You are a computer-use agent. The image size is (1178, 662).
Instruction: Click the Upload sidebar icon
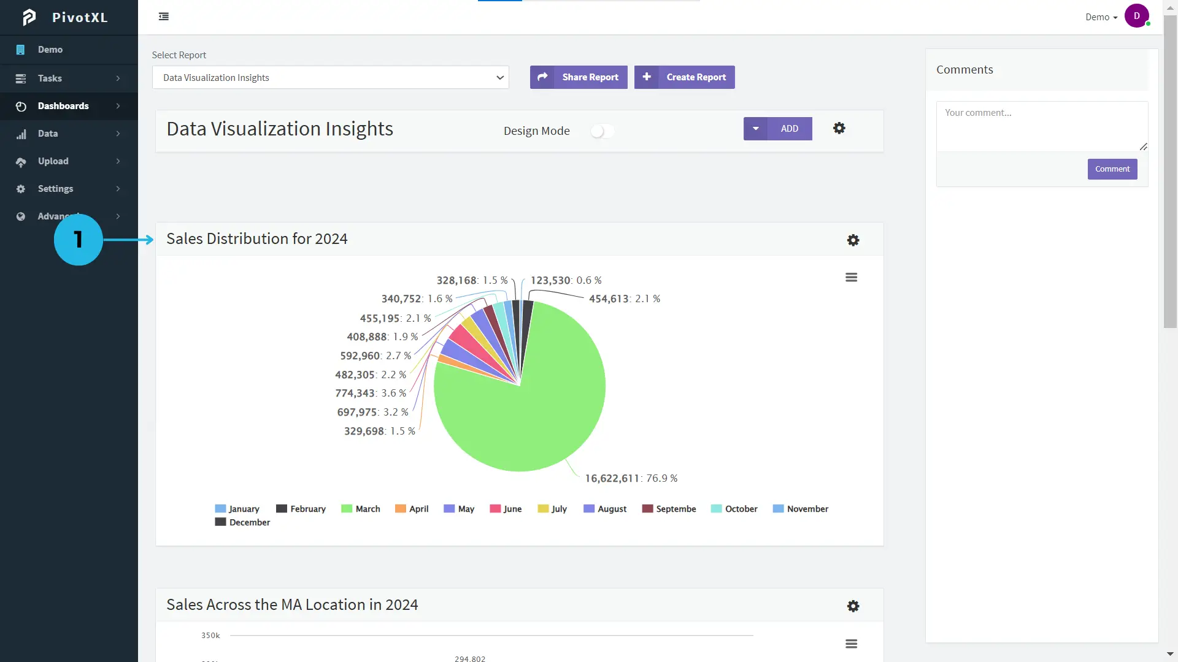(20, 161)
